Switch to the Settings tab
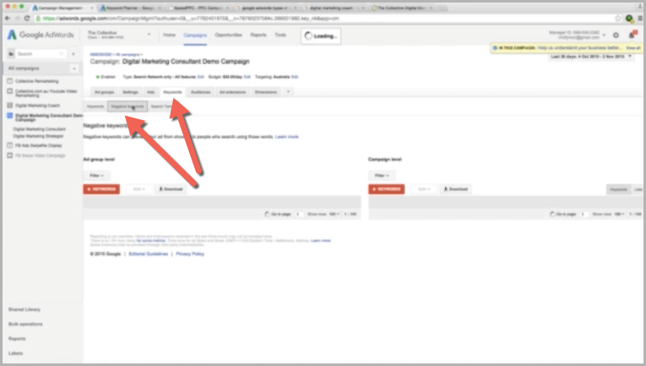 tap(130, 92)
